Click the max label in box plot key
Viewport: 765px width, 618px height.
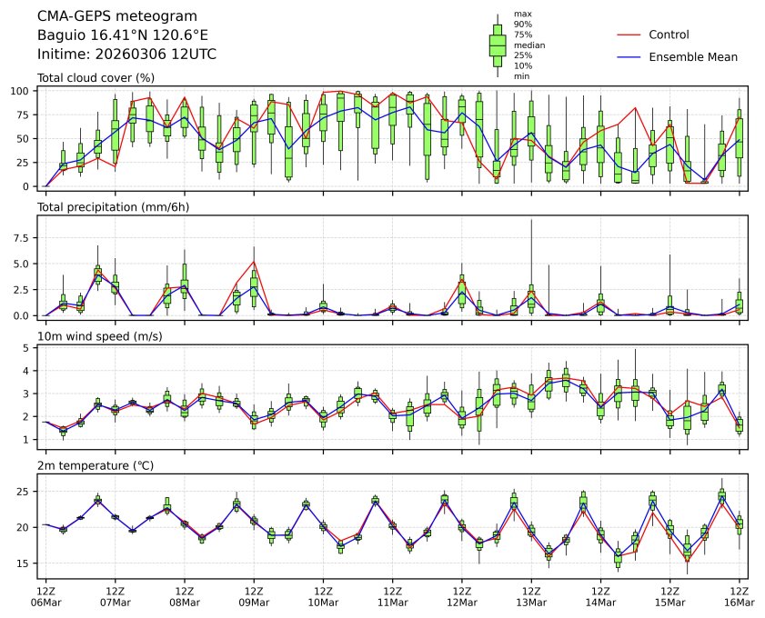522,14
